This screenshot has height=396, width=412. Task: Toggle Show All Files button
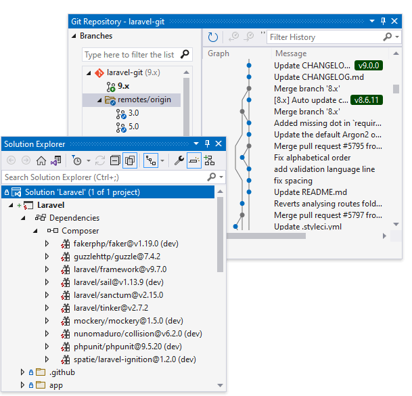pyautogui.click(x=130, y=160)
